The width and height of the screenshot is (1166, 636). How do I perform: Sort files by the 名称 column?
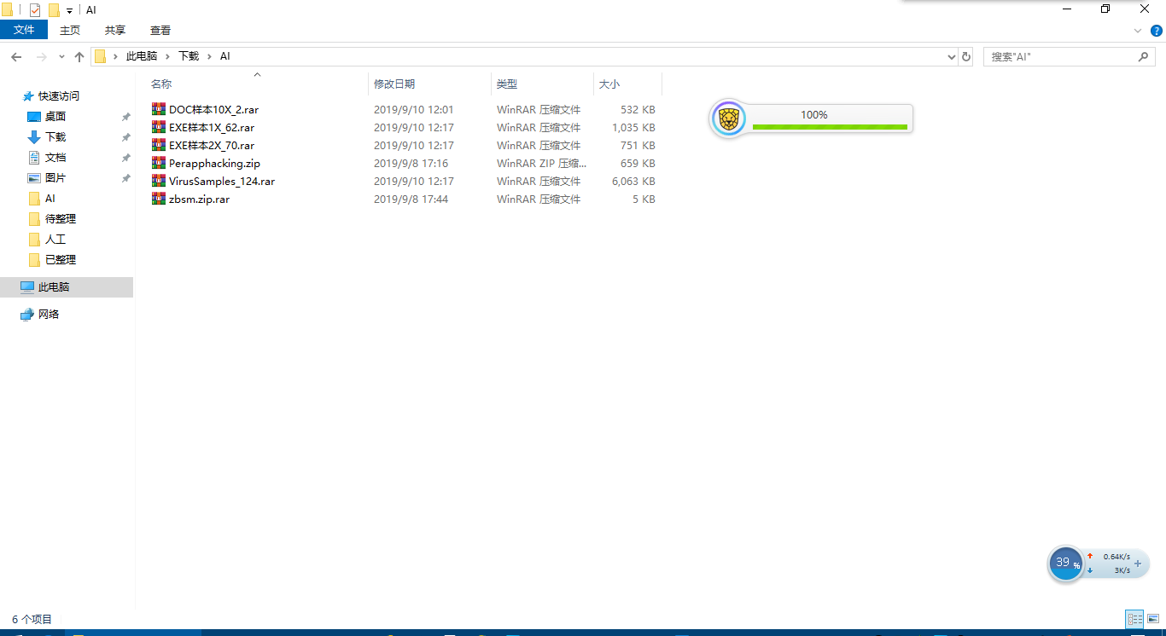[x=161, y=84]
